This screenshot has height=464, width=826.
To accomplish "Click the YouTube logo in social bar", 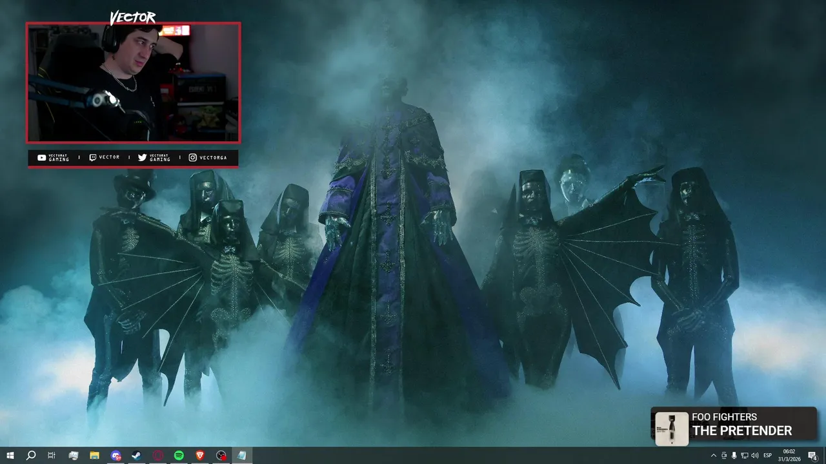I will (42, 157).
